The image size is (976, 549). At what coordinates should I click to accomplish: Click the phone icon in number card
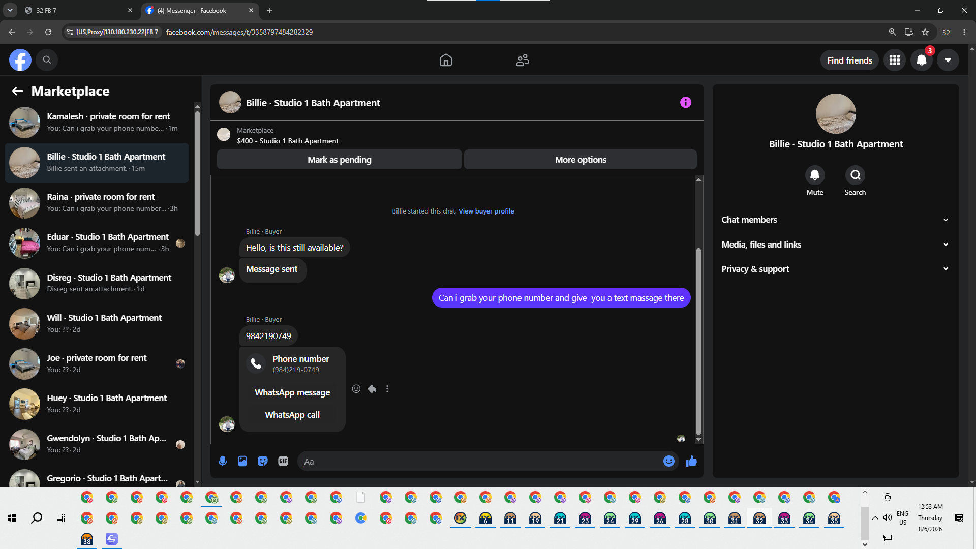[x=256, y=363]
